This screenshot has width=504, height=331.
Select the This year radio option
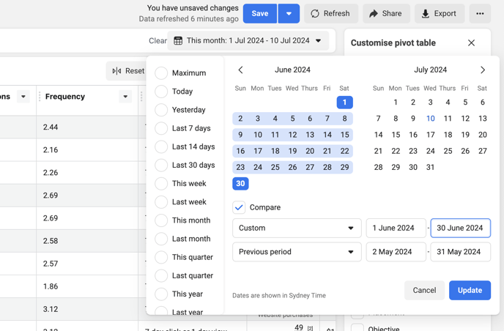pyautogui.click(x=161, y=294)
